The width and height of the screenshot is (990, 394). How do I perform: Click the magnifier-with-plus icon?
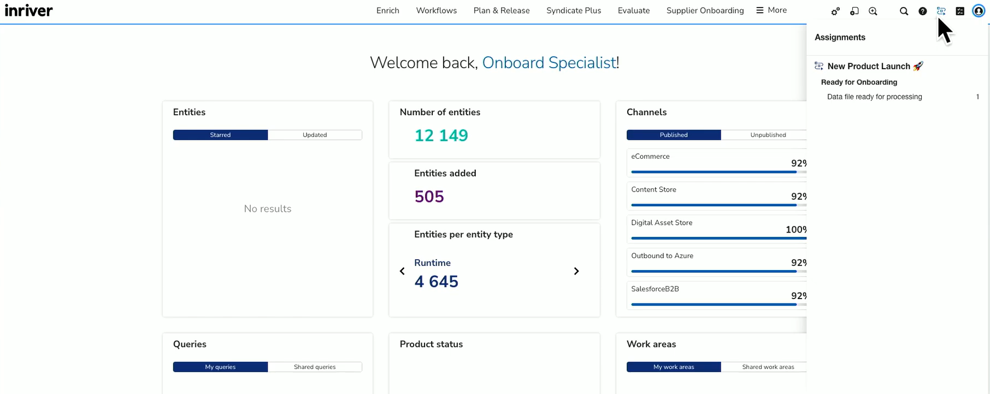[x=873, y=11]
